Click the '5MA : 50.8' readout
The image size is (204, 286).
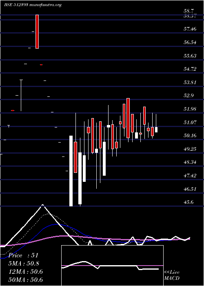[x=24, y=264]
